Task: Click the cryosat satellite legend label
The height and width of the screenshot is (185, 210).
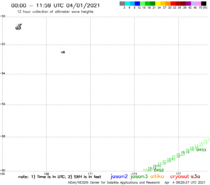Action: 180,177
